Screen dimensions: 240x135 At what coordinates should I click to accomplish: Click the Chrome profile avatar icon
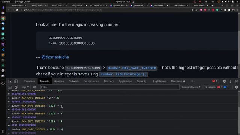pyautogui.click(x=233, y=10)
